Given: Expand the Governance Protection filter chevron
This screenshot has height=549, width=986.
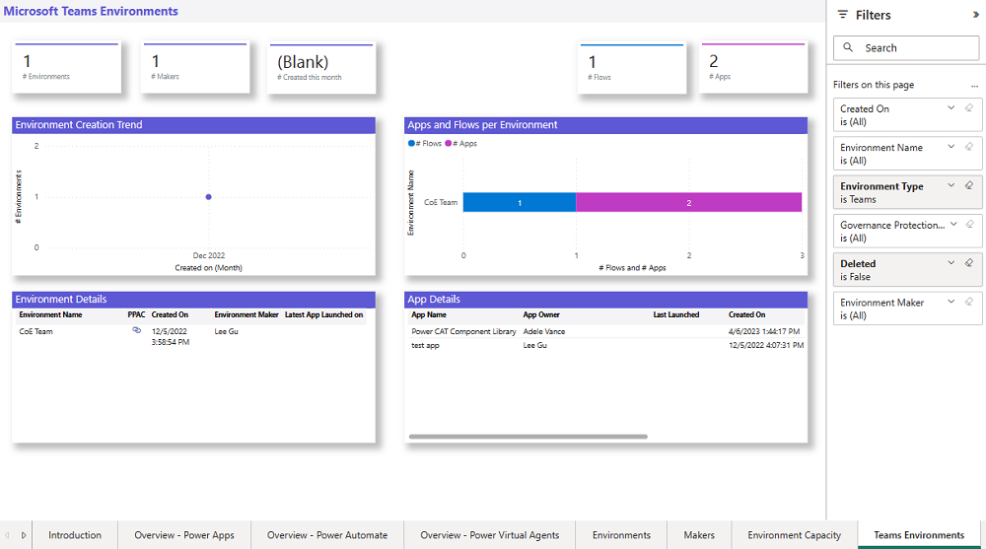Looking at the screenshot, I should pos(953,225).
